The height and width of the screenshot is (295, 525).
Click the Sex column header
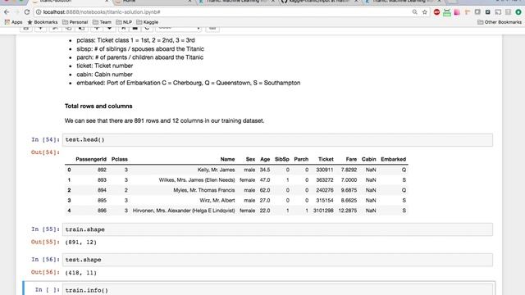250,159
